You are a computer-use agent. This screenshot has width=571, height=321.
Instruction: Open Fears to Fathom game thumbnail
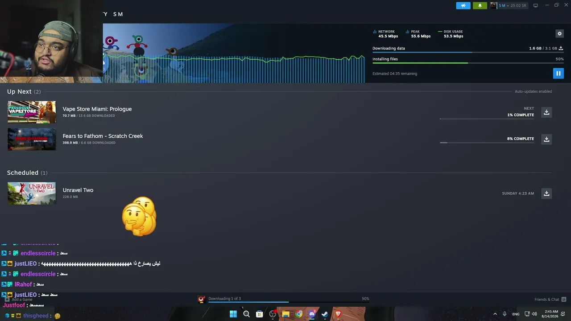coord(32,139)
